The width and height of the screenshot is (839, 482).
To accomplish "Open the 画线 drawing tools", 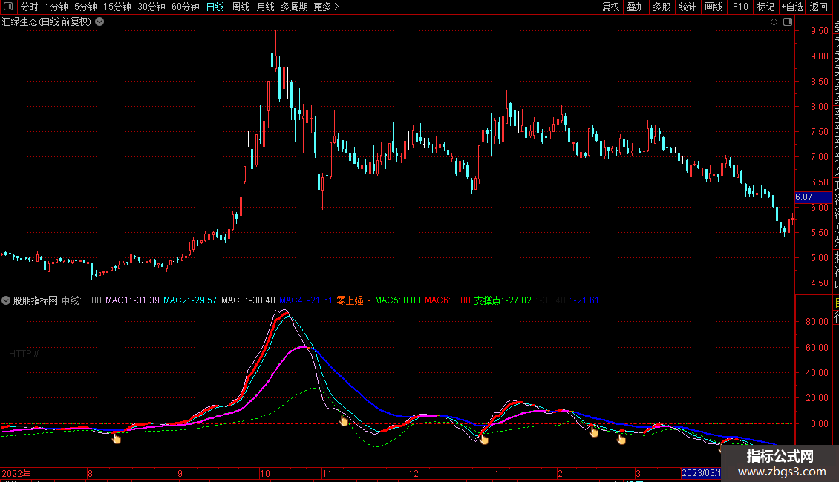I will point(714,7).
